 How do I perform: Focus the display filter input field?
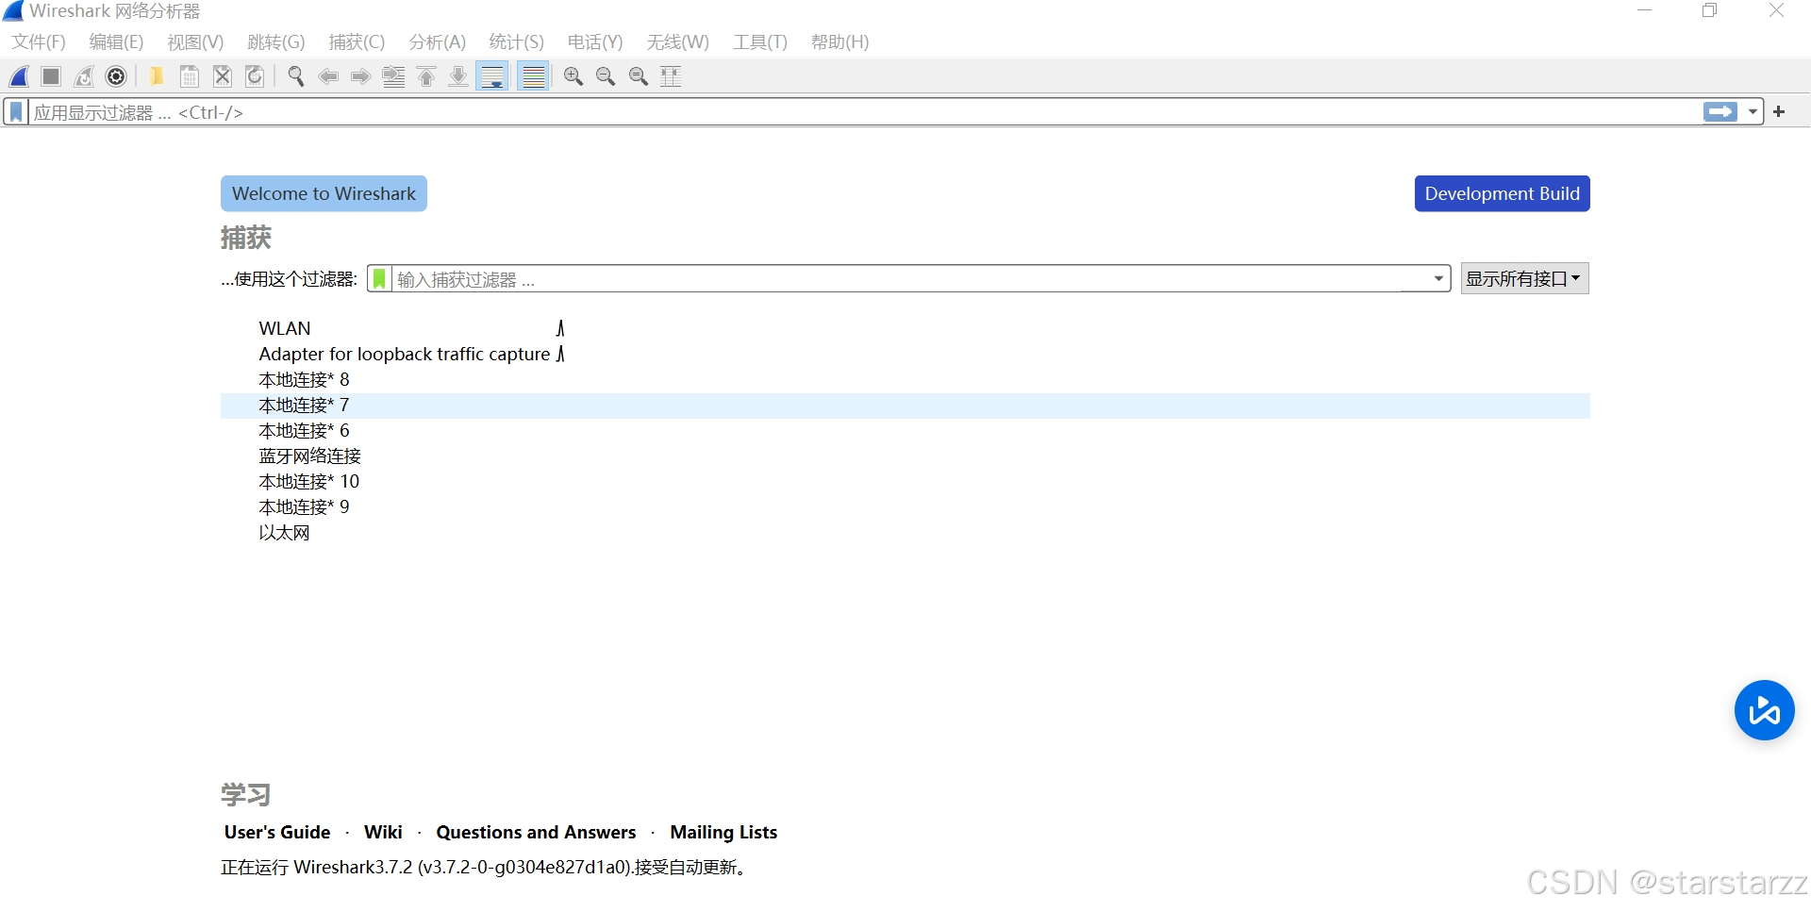(x=865, y=112)
